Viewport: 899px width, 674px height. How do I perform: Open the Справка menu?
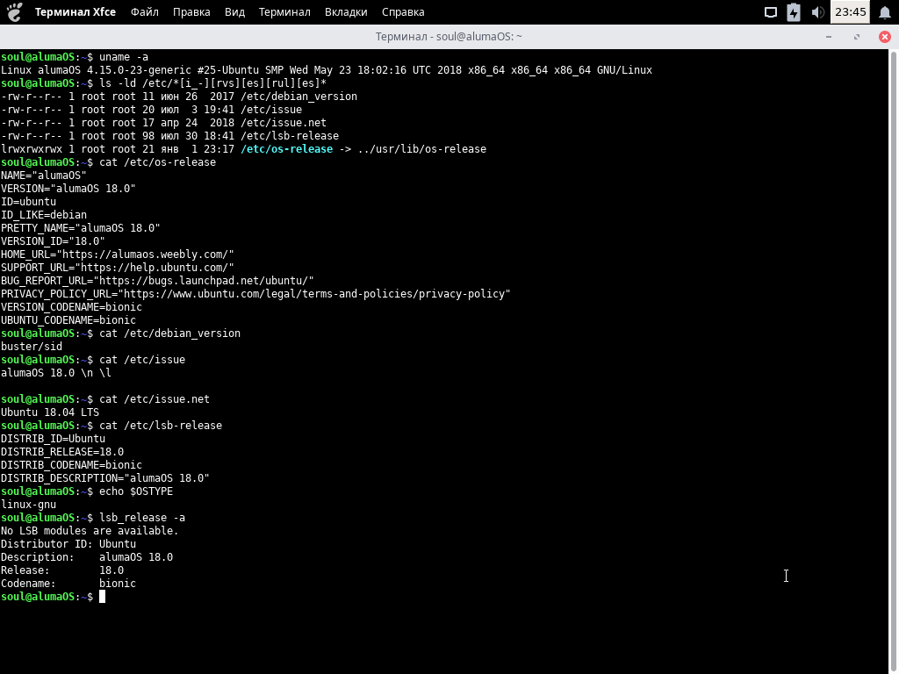(x=403, y=12)
